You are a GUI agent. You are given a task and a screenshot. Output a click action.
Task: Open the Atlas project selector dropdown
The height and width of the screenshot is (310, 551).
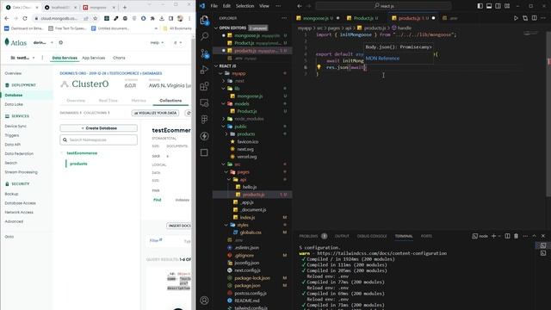click(x=23, y=58)
